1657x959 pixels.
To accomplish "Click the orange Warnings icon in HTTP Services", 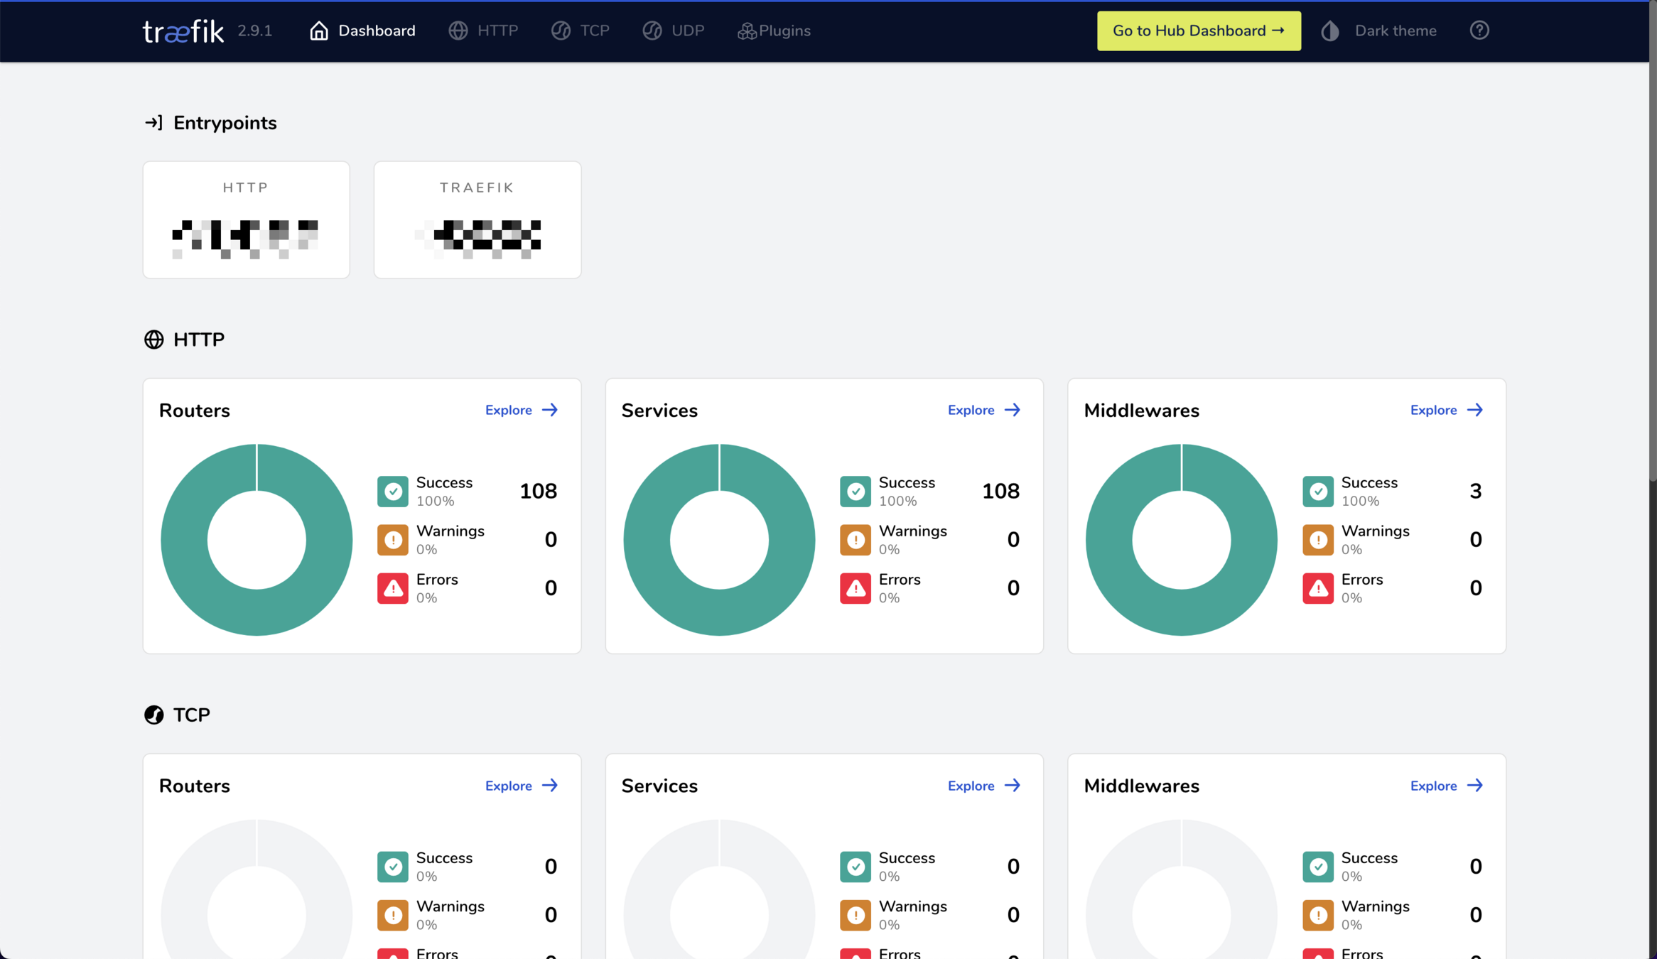I will pos(856,540).
